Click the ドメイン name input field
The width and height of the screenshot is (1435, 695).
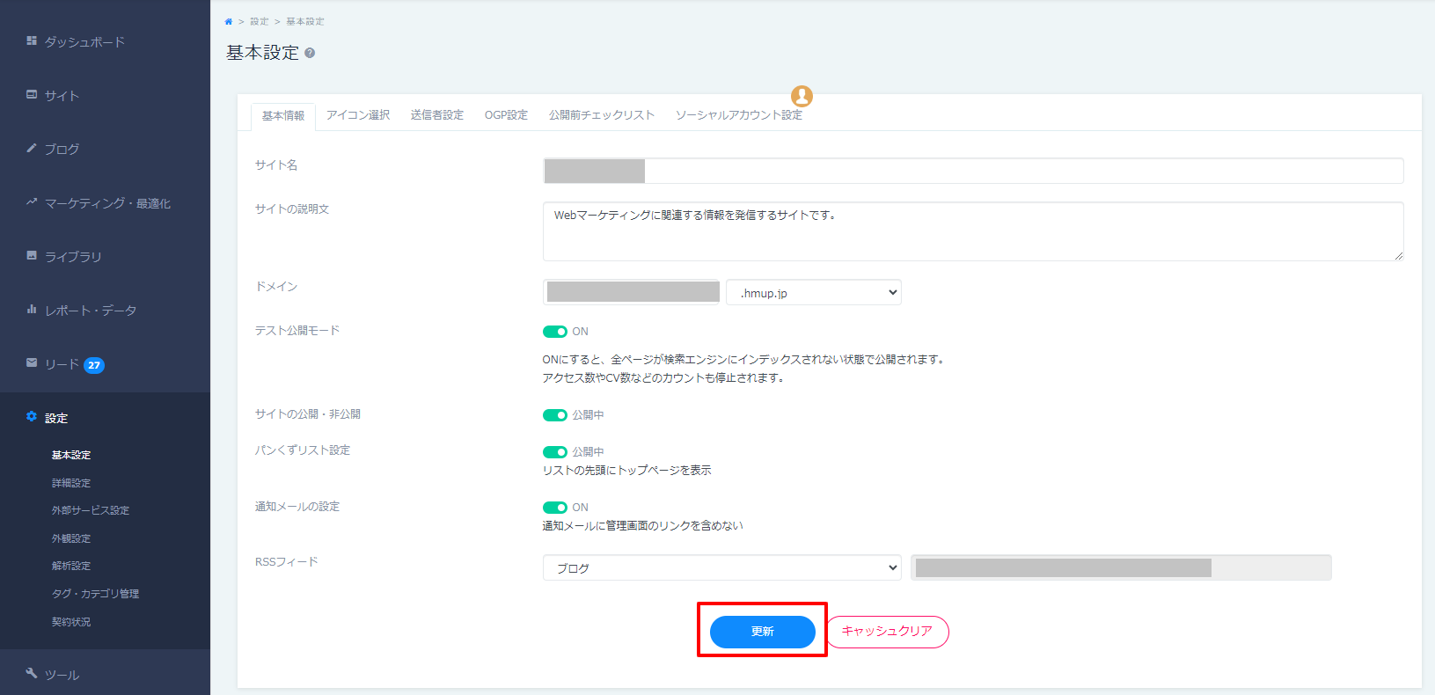632,292
